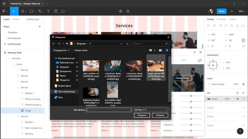Toggle layer visibility eye icon
The height and width of the screenshot is (139, 248).
[243, 84]
